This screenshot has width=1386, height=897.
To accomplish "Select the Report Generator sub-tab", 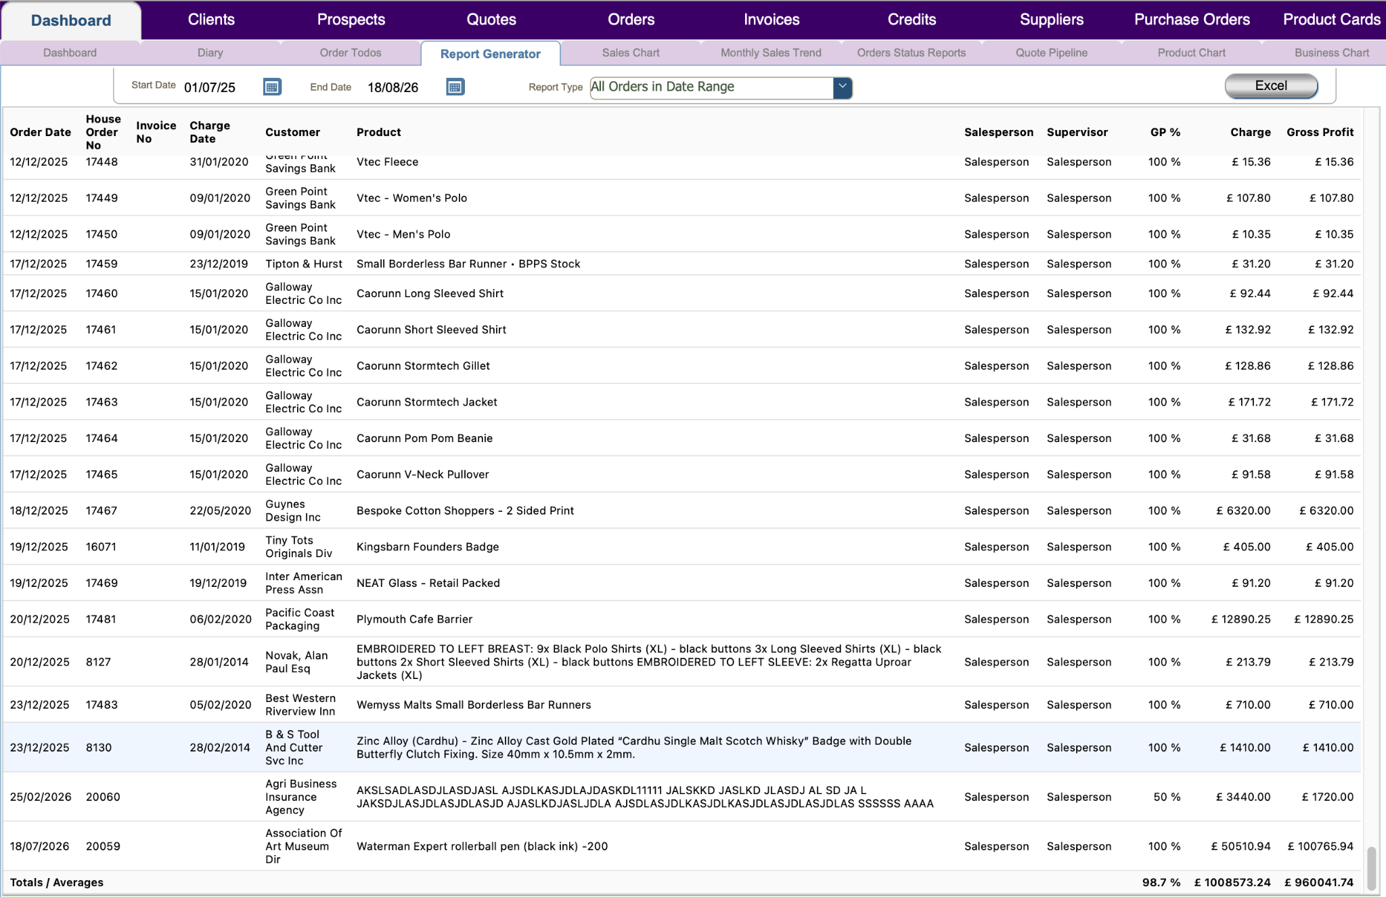I will point(491,53).
